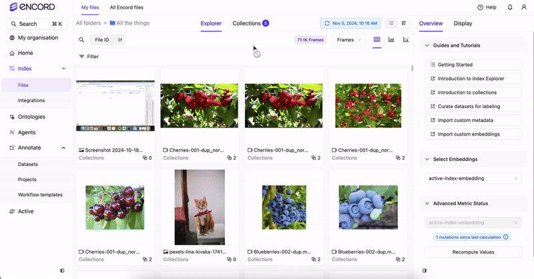Open the Help icon in header
The height and width of the screenshot is (279, 534).
click(x=480, y=7)
